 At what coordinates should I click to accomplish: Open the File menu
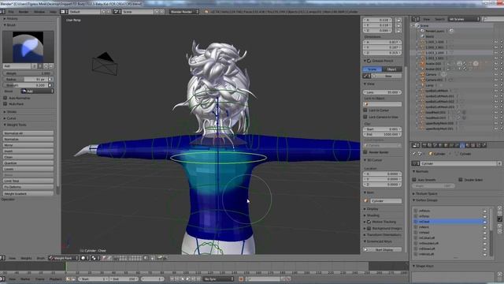[11, 12]
